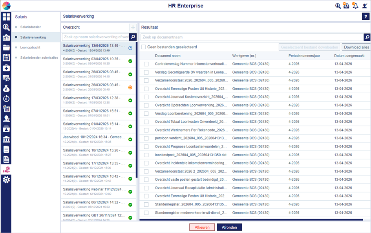371x233 pixels.
Task: Open Salarisdossier autorisaties menu item
Action: 39,57
